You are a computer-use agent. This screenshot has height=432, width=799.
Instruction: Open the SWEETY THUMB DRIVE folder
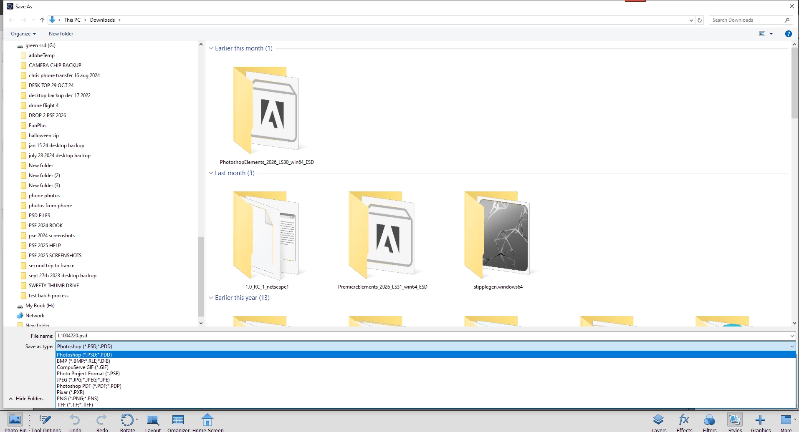click(53, 286)
